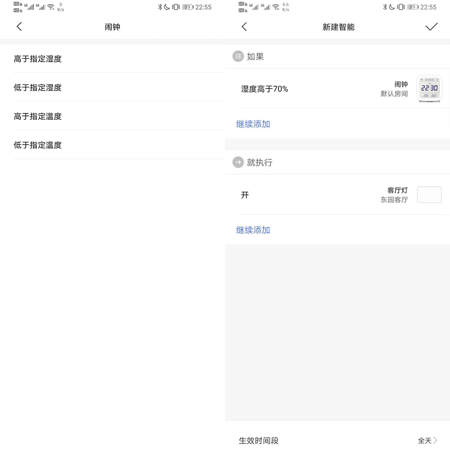The width and height of the screenshot is (450, 460).
Task: Expand the 全天 chevron arrow
Action: [435, 440]
